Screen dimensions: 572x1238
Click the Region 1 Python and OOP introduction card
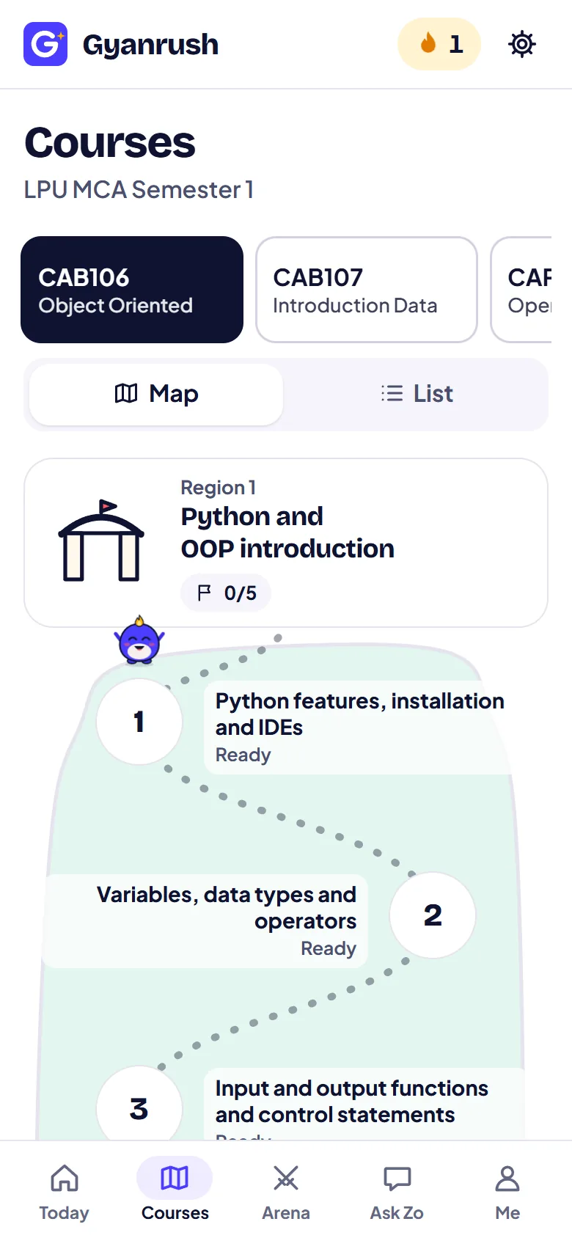click(286, 543)
